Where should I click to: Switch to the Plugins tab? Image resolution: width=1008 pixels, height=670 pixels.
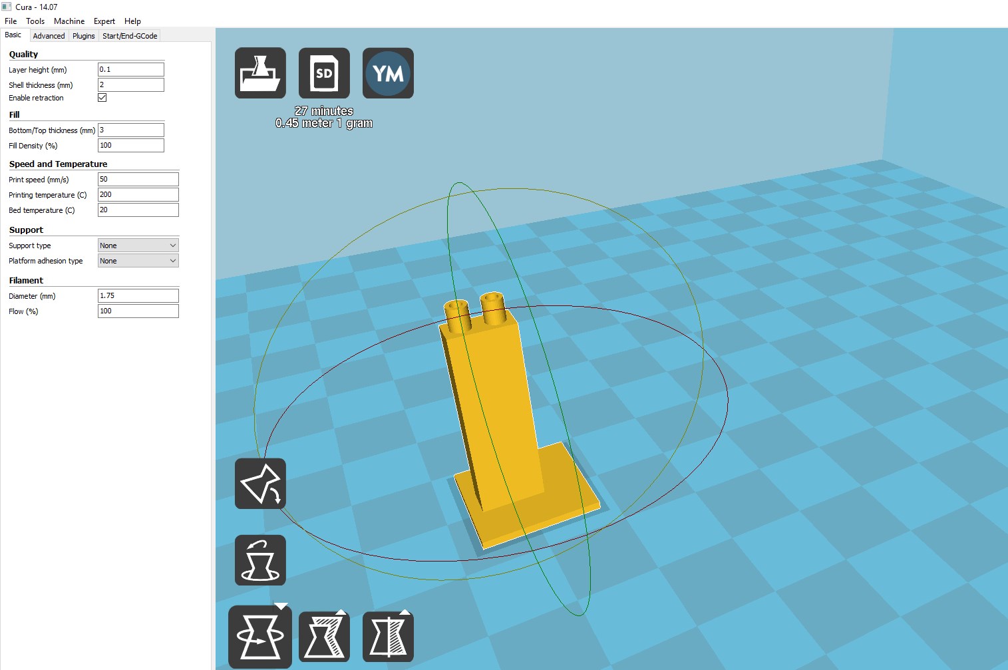point(84,36)
